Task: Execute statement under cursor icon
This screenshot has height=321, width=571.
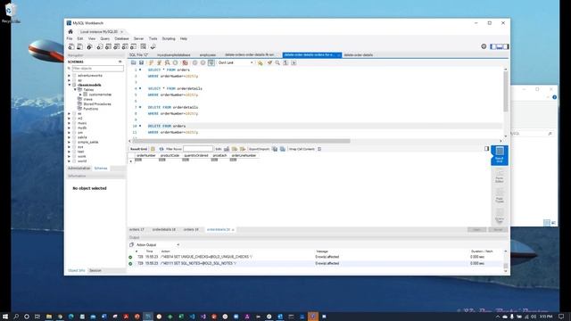Action: [159, 62]
